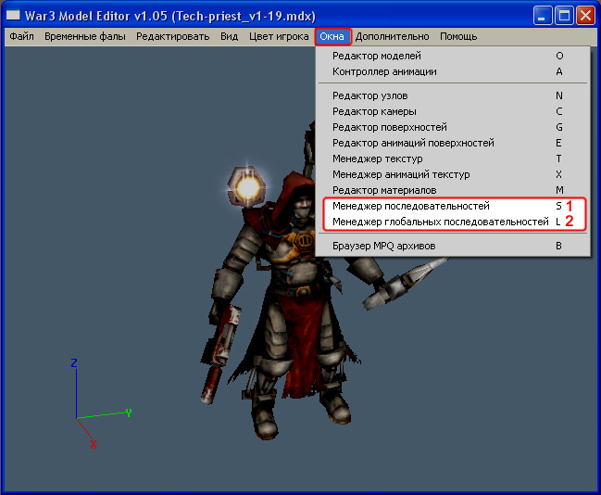Viewport: 601px width, 495px height.
Task: Choose Редактор поверхностей entry
Action: coord(453,127)
